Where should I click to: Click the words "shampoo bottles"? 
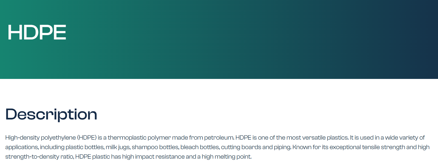155,147
